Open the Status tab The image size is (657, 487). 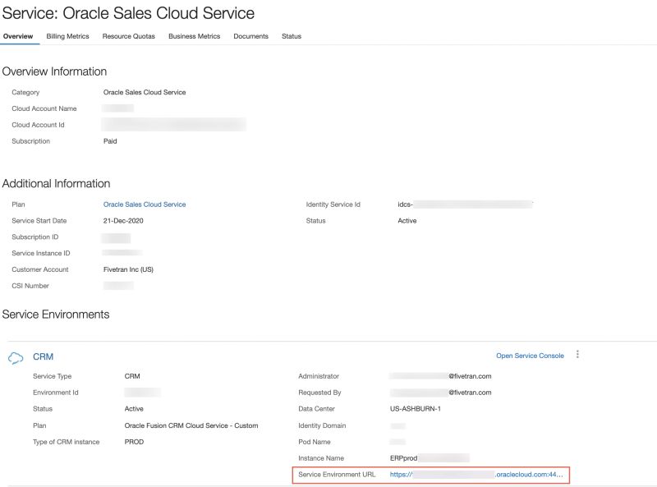(290, 36)
